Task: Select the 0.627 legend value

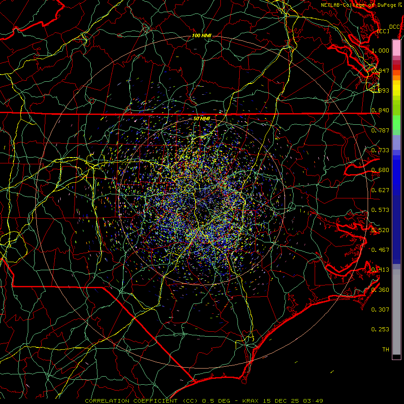Action: tap(380, 190)
